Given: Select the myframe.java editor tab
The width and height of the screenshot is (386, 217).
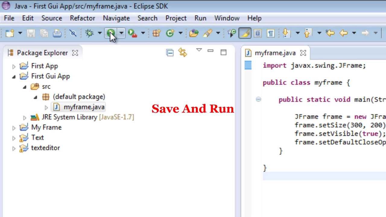Looking at the screenshot, I should pos(275,53).
